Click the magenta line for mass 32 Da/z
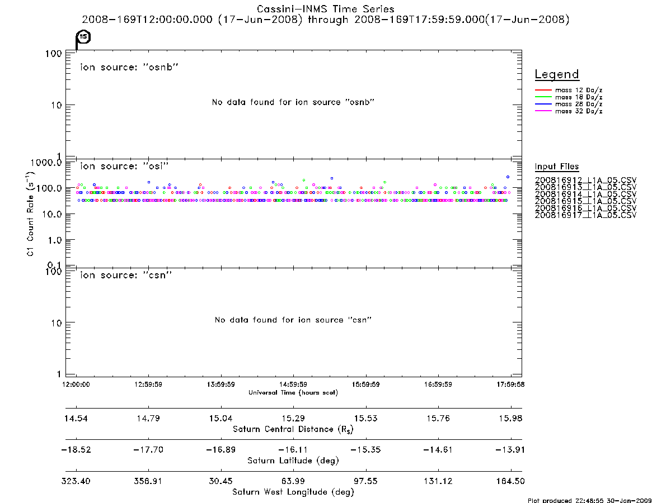 tap(543, 111)
